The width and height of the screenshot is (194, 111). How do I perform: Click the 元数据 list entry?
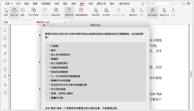coord(55,46)
